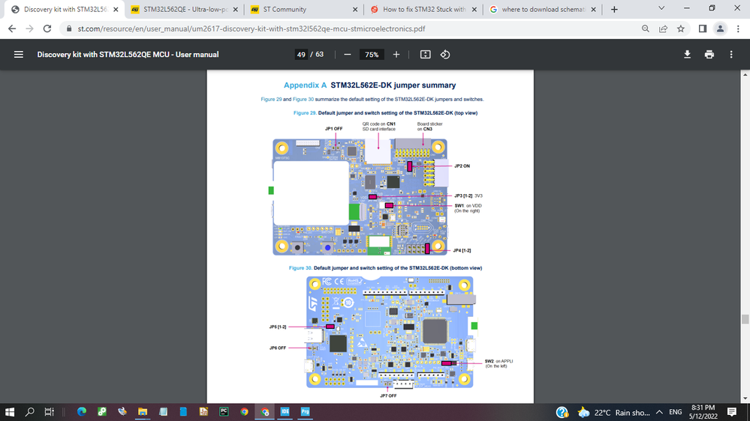750x421 pixels.
Task: Follow the Figure 30 link in text
Action: (x=303, y=100)
